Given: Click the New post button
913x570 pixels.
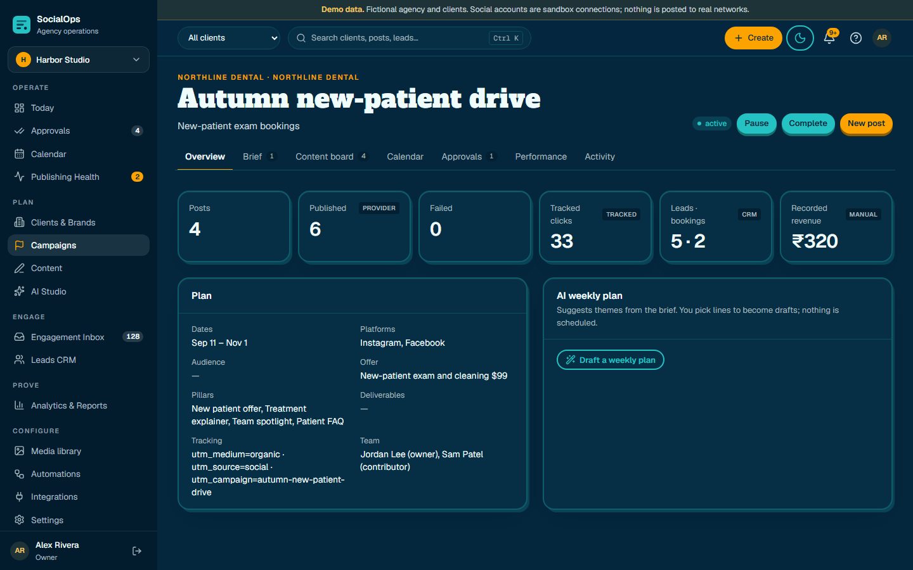Looking at the screenshot, I should point(866,123).
